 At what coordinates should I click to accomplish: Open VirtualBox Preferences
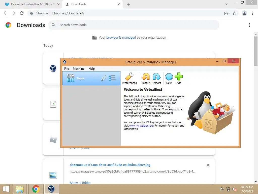coord(129,79)
